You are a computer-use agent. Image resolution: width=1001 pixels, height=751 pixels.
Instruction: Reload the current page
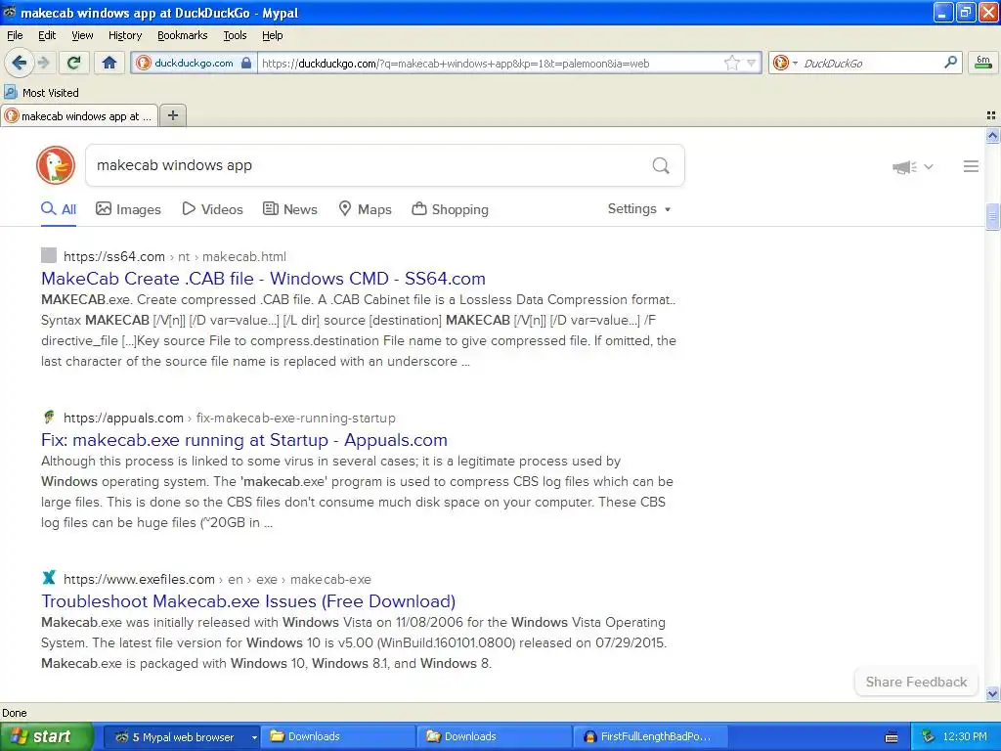[73, 63]
